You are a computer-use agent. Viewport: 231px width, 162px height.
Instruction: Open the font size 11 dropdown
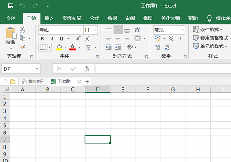coord(95,30)
